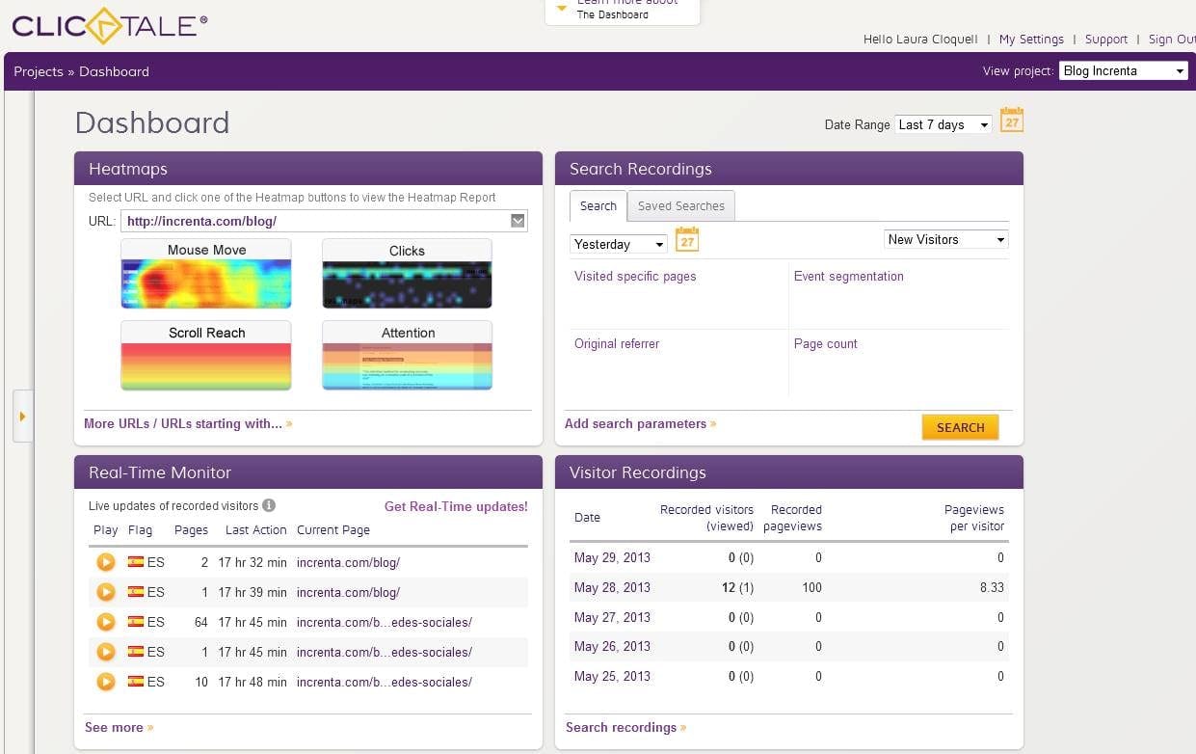Play the recording with 64 pages
1196x754 pixels.
(106, 622)
